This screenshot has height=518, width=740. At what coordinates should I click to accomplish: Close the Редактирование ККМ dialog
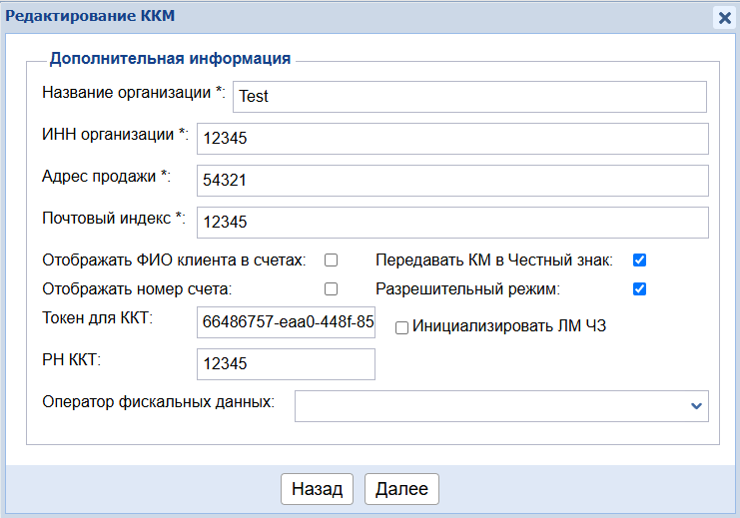tap(724, 17)
